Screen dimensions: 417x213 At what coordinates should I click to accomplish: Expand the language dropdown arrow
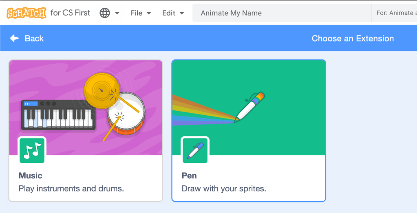[117, 13]
